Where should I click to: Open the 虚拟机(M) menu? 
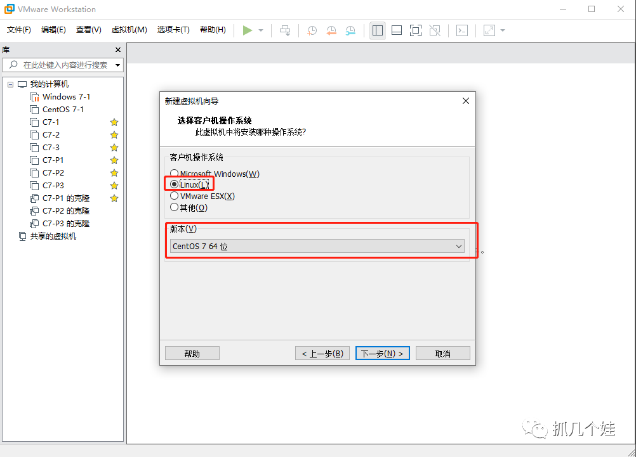(x=129, y=30)
